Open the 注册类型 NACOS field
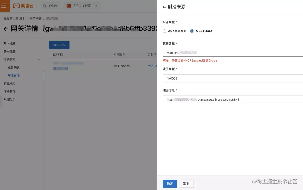 (x=233, y=78)
